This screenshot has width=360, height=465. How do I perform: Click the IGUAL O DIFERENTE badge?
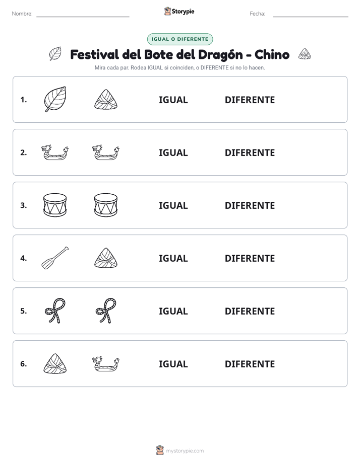[x=180, y=39]
